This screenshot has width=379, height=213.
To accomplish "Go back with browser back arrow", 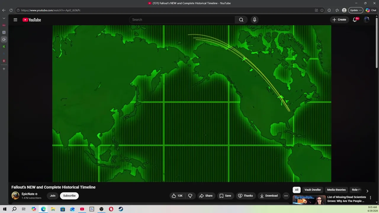I will coord(4,10).
